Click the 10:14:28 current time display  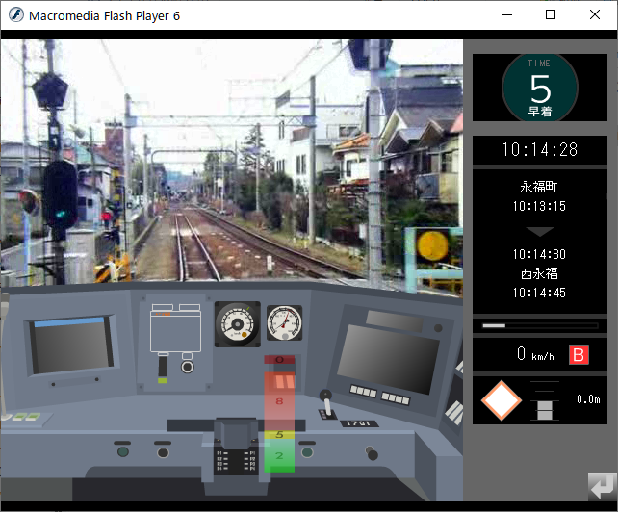539,149
